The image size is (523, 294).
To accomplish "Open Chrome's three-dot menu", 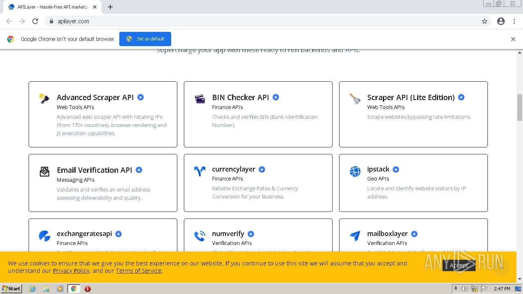I will (514, 21).
